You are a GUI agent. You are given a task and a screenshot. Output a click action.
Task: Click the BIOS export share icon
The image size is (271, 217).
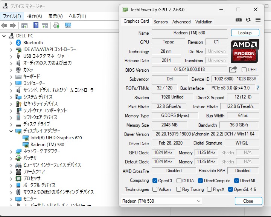233,69
